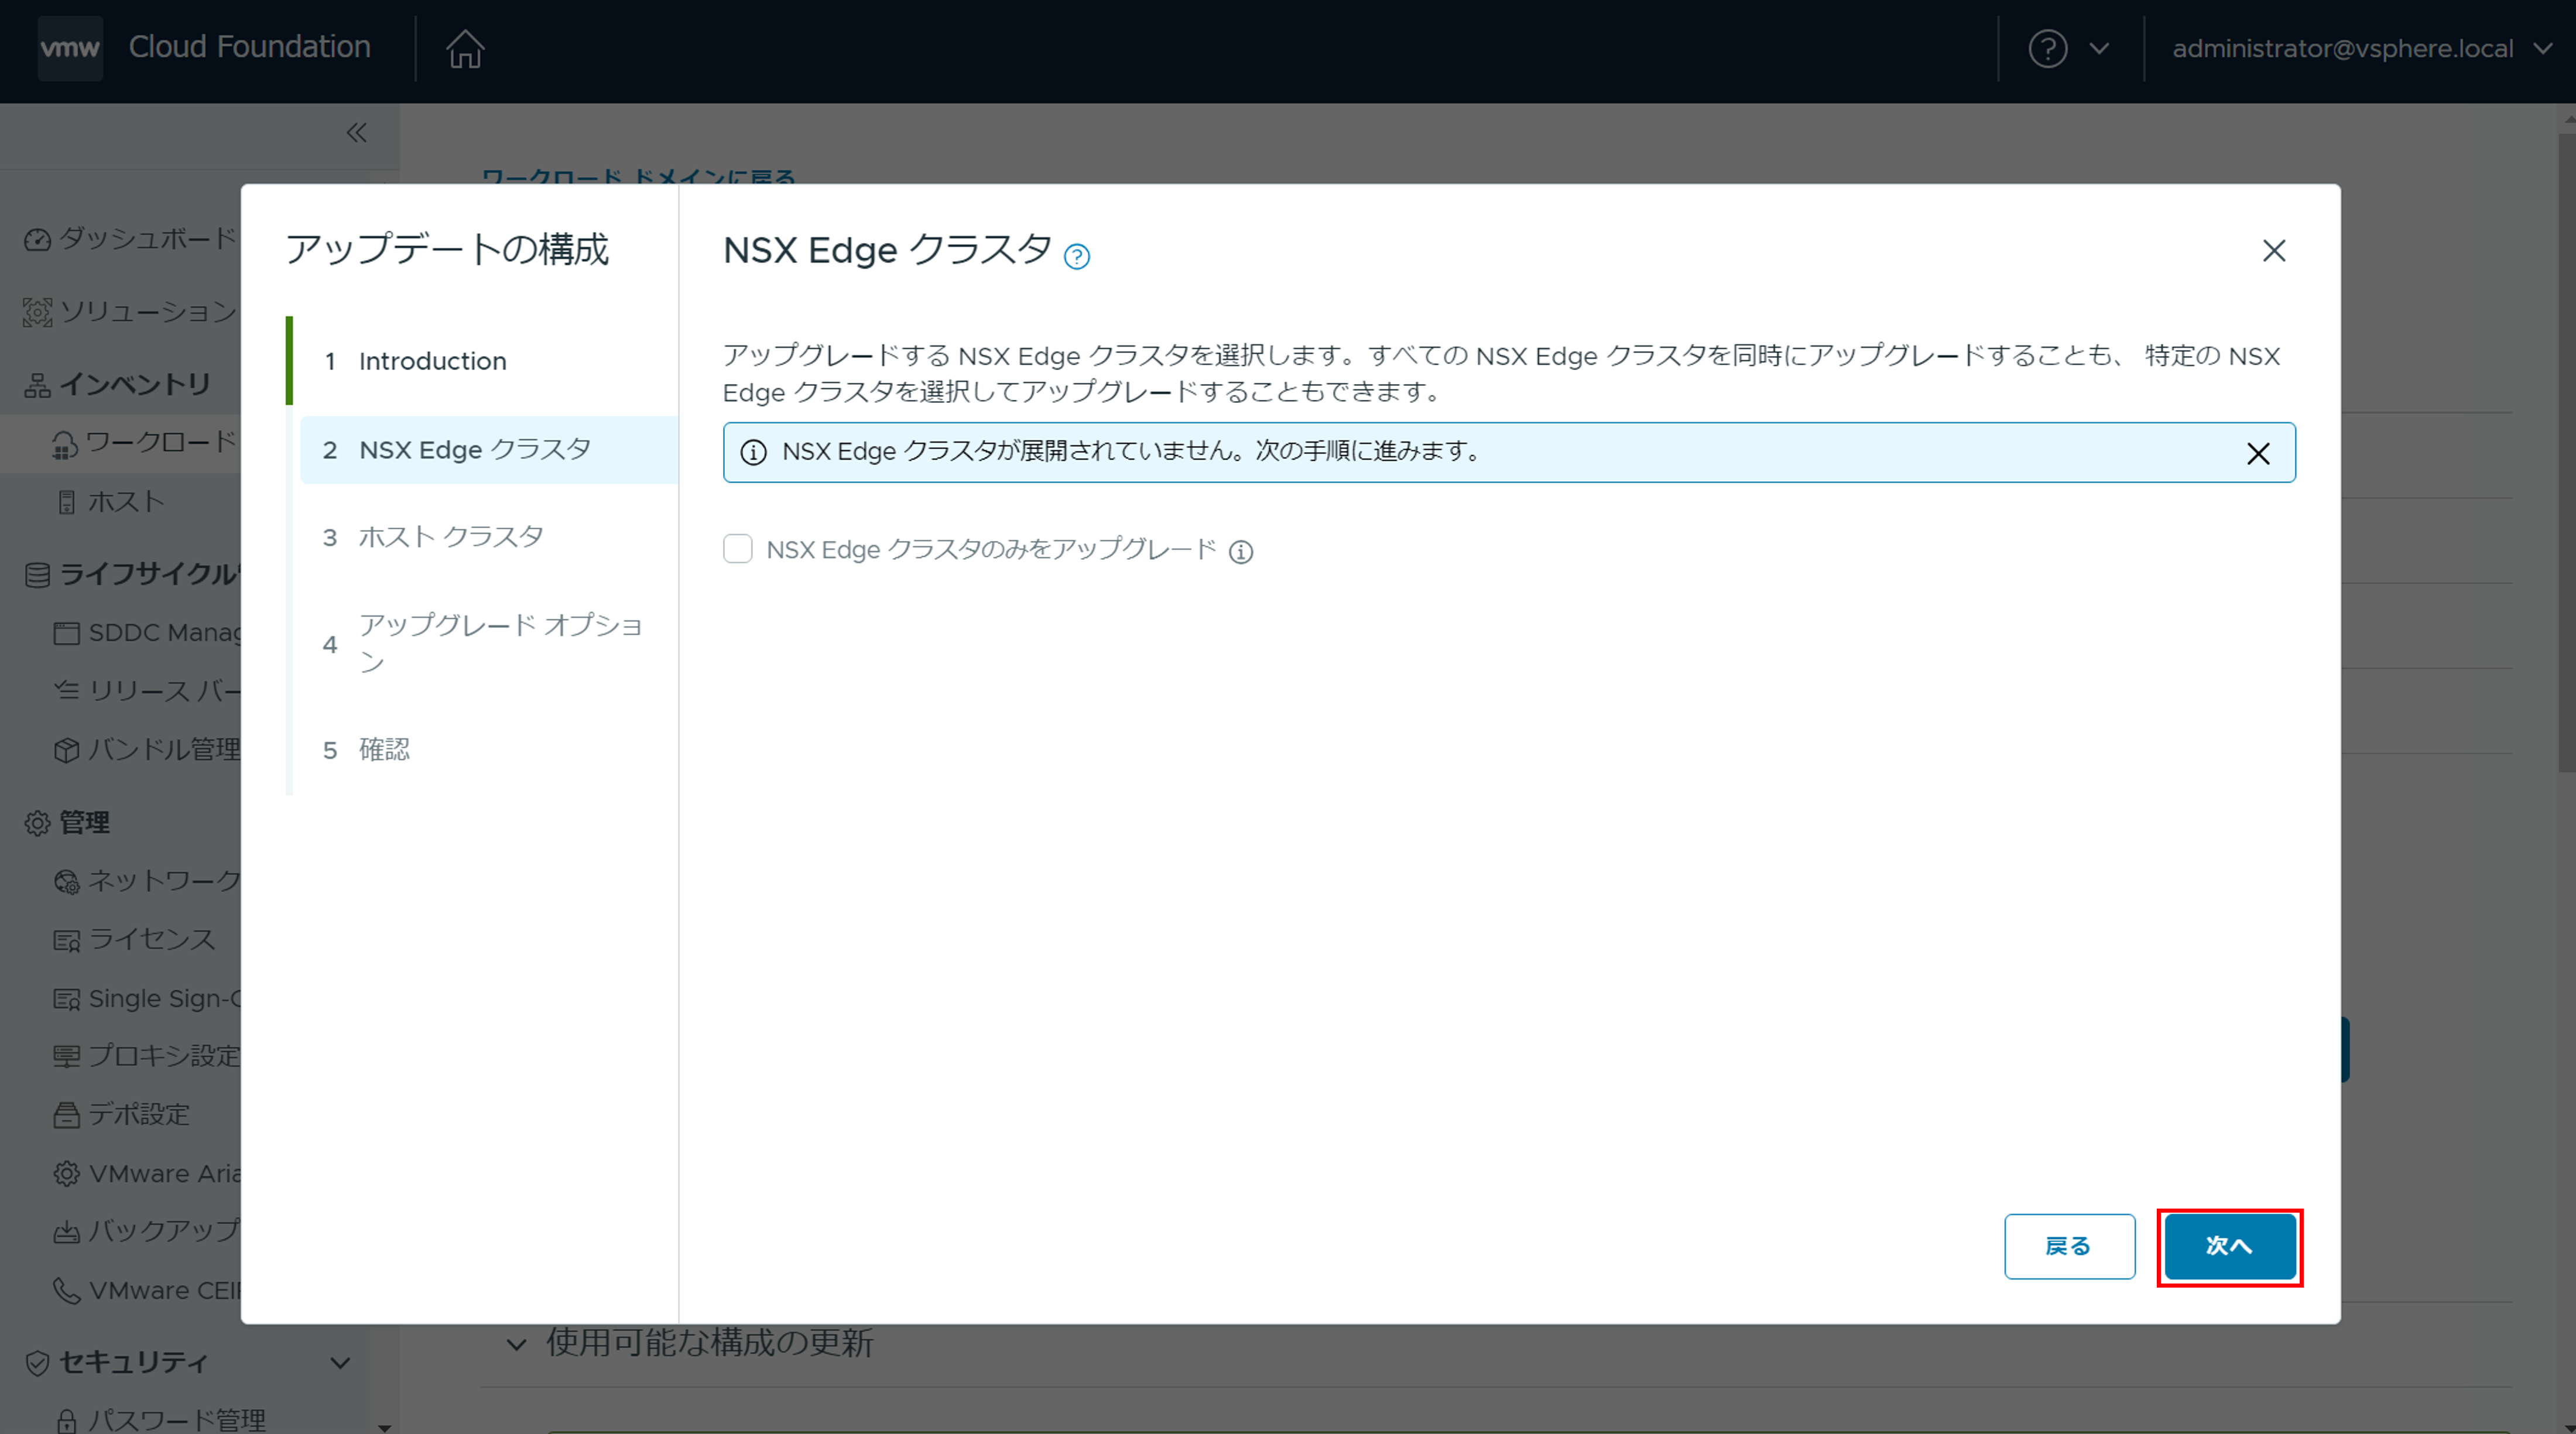Go to the home icon in top bar
This screenshot has height=1434, width=2576.
(x=465, y=48)
